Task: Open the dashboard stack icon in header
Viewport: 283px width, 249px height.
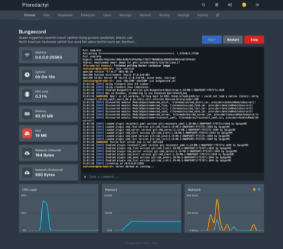Action: (x=217, y=4)
